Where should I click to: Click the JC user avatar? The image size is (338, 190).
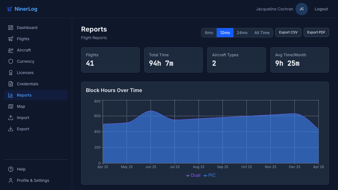coord(302,9)
